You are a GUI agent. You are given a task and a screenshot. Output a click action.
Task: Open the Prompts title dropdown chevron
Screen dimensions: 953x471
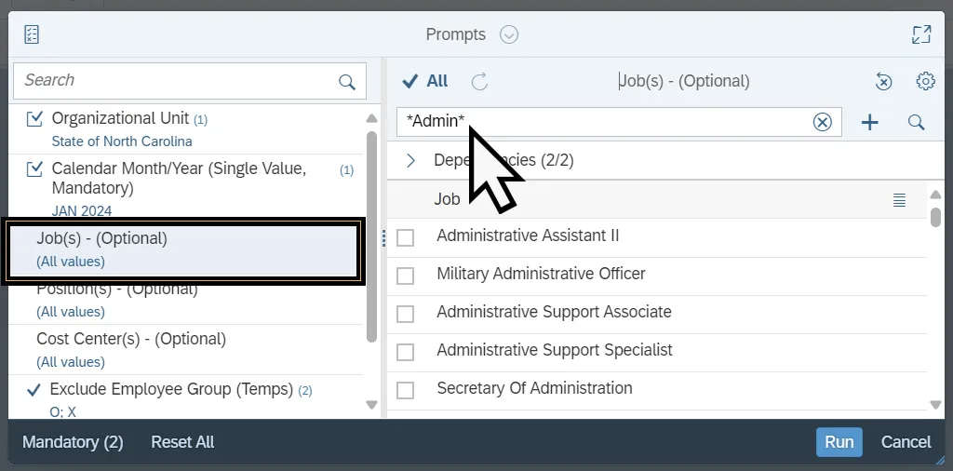tap(508, 35)
